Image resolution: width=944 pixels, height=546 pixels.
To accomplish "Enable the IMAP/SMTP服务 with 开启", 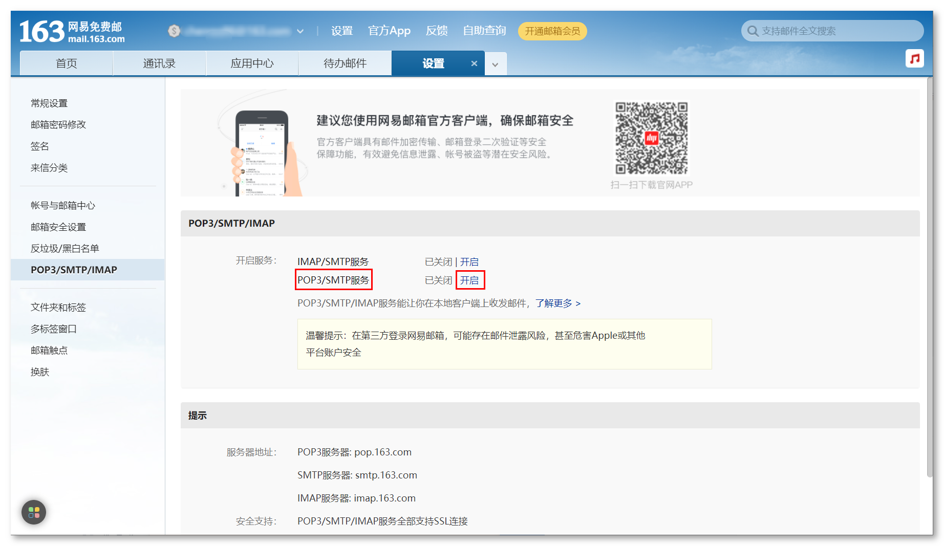I will pos(469,262).
